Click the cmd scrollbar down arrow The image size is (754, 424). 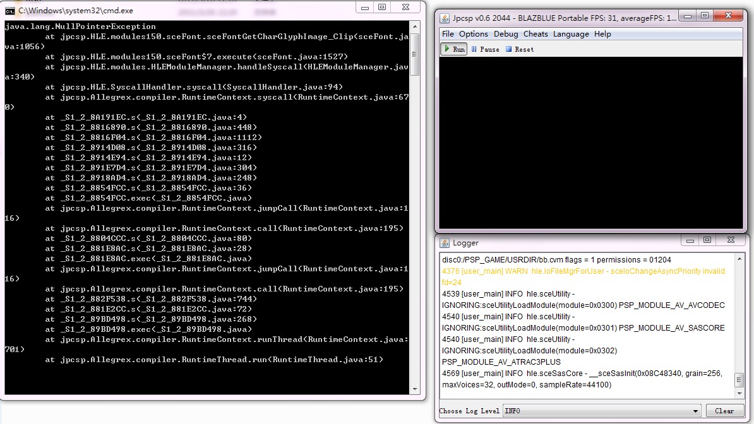(x=415, y=389)
